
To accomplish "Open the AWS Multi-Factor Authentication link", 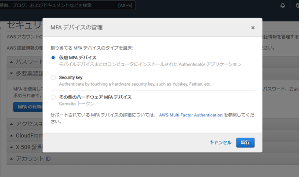I will point(191,115).
